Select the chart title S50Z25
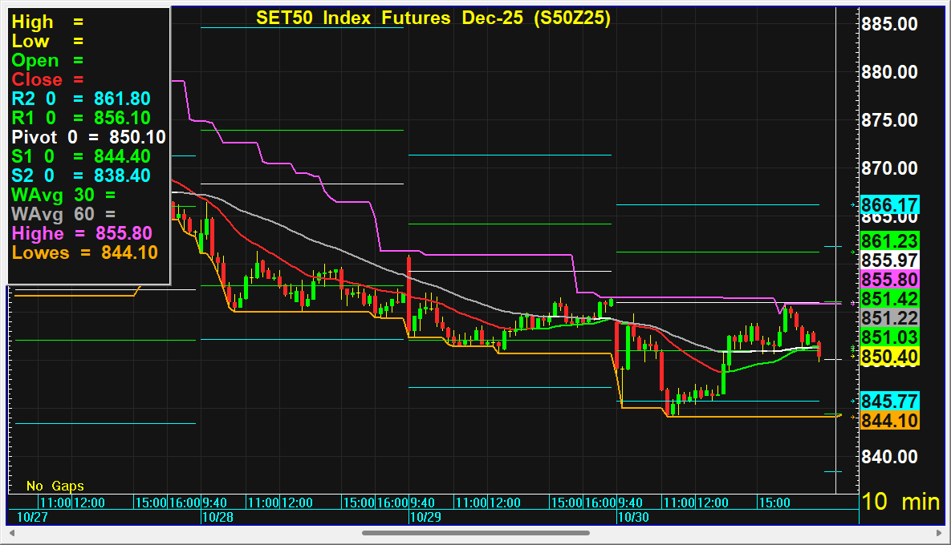 tap(433, 18)
